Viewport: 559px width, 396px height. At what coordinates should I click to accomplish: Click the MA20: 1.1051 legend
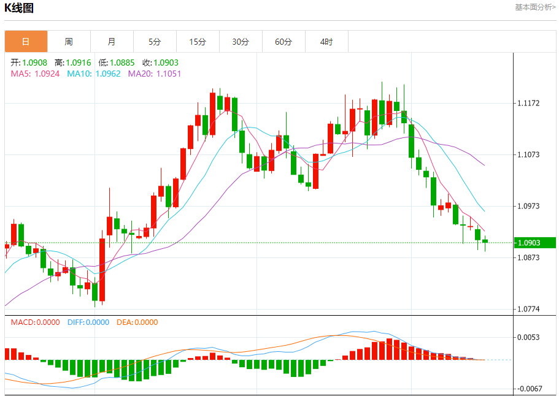click(x=155, y=74)
